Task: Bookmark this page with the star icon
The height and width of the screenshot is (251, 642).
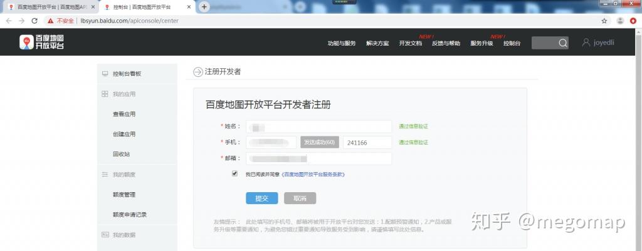Action: click(x=604, y=21)
